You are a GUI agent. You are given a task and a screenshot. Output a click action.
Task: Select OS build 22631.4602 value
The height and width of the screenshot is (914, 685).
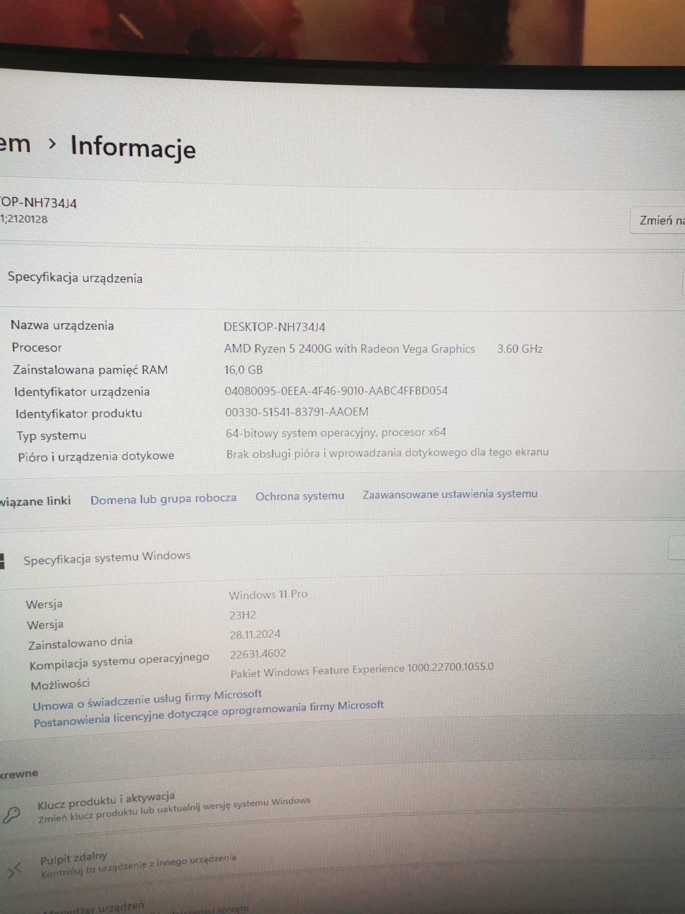[258, 653]
